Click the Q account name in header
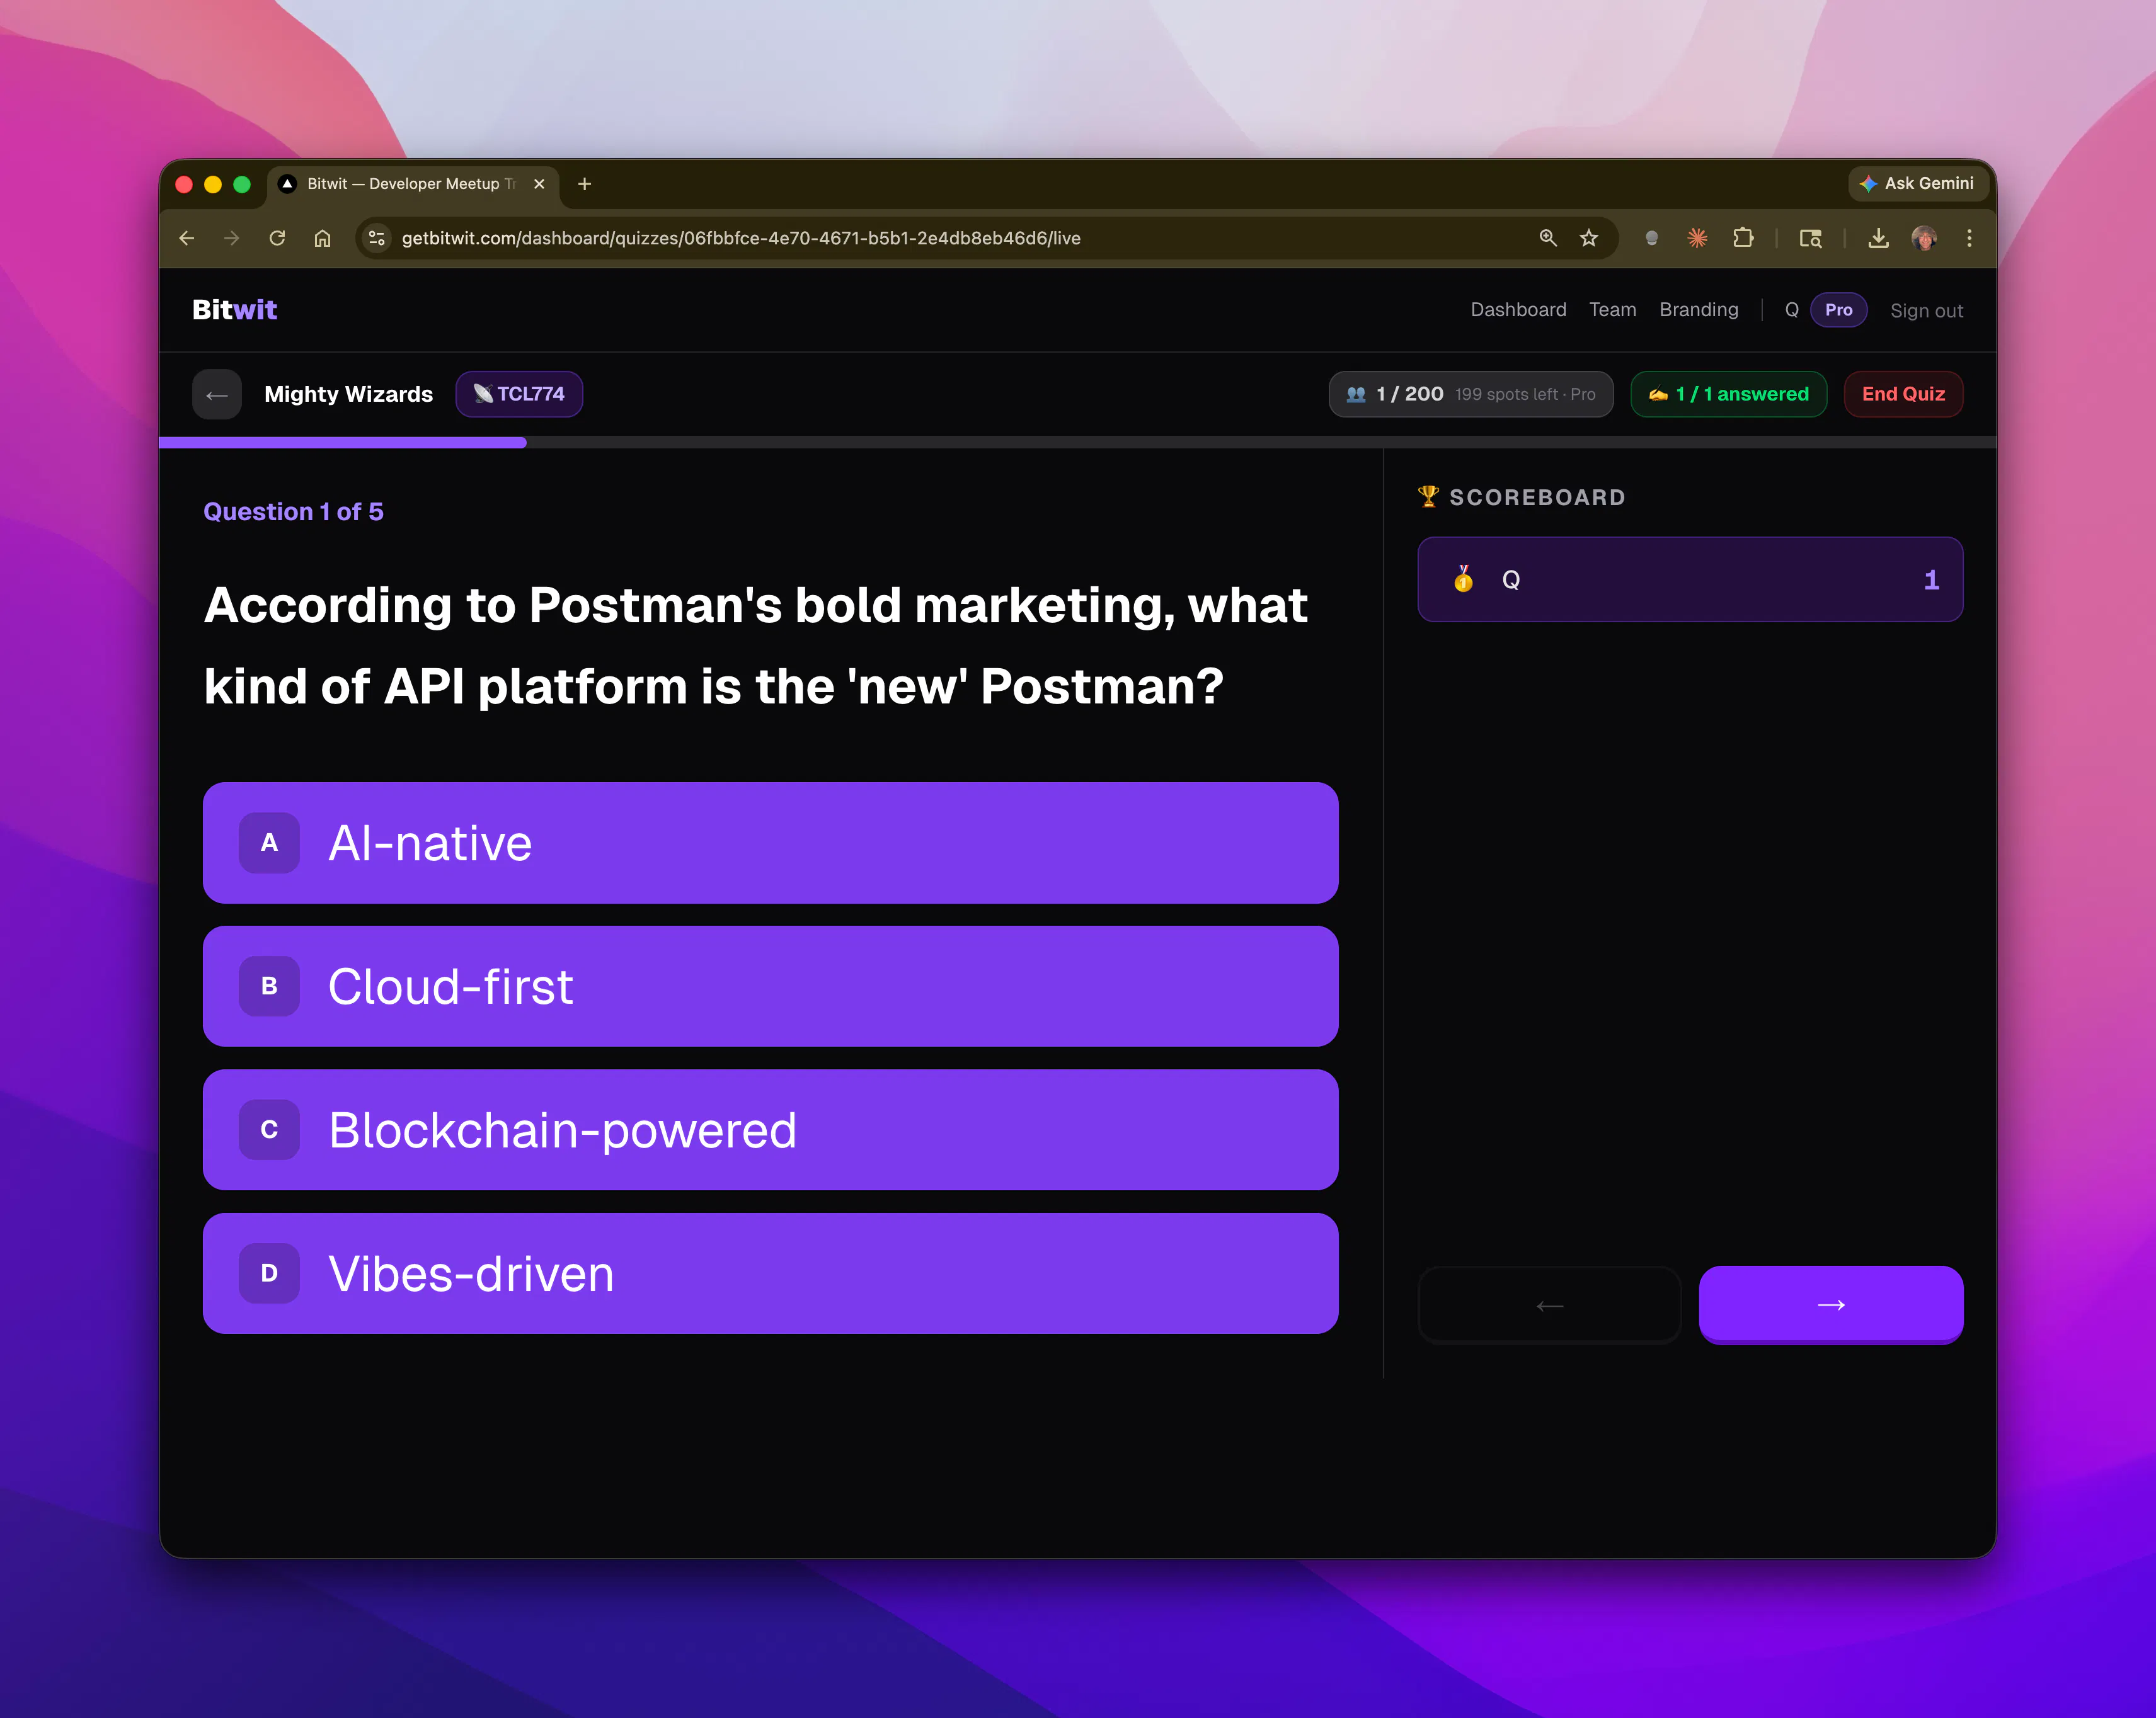The image size is (2156, 1718). coord(1791,310)
